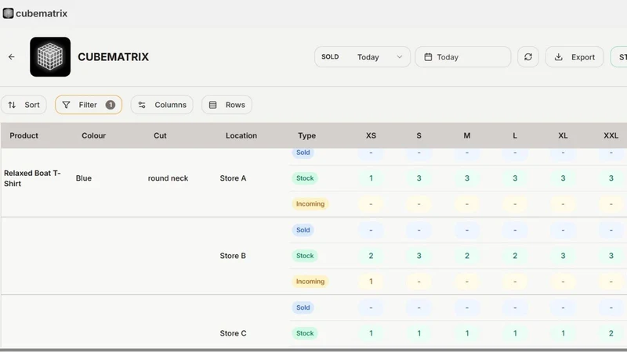627x352 pixels.
Task: Click the Stock tag in Store B row
Action: click(305, 256)
